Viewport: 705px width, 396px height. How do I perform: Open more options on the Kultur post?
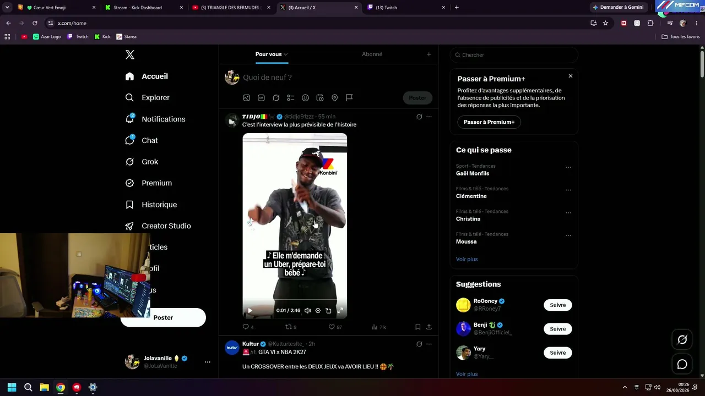click(429, 344)
